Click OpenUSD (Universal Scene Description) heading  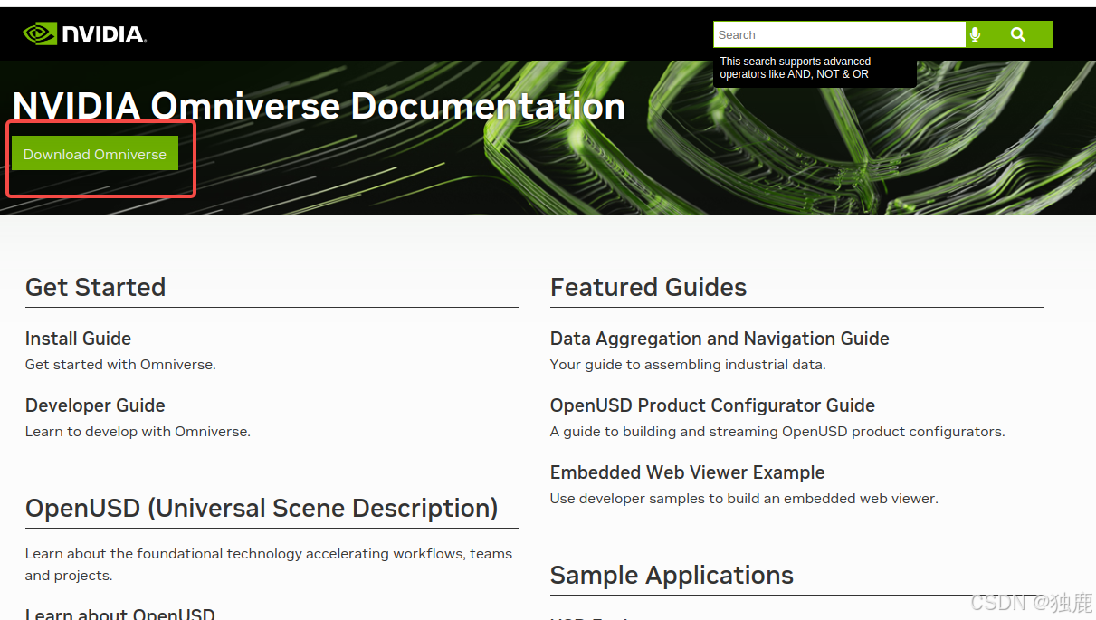click(x=262, y=508)
